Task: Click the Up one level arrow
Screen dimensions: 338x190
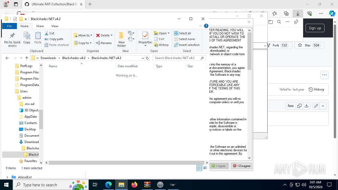Action: click(27, 58)
